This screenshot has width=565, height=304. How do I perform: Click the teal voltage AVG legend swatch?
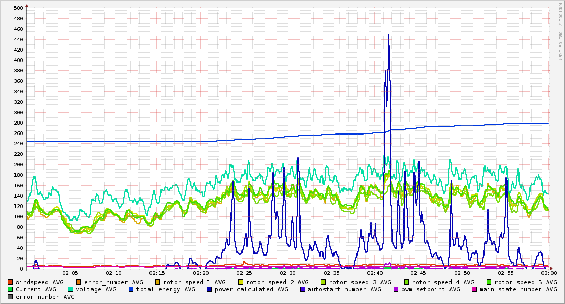pyautogui.click(x=70, y=289)
